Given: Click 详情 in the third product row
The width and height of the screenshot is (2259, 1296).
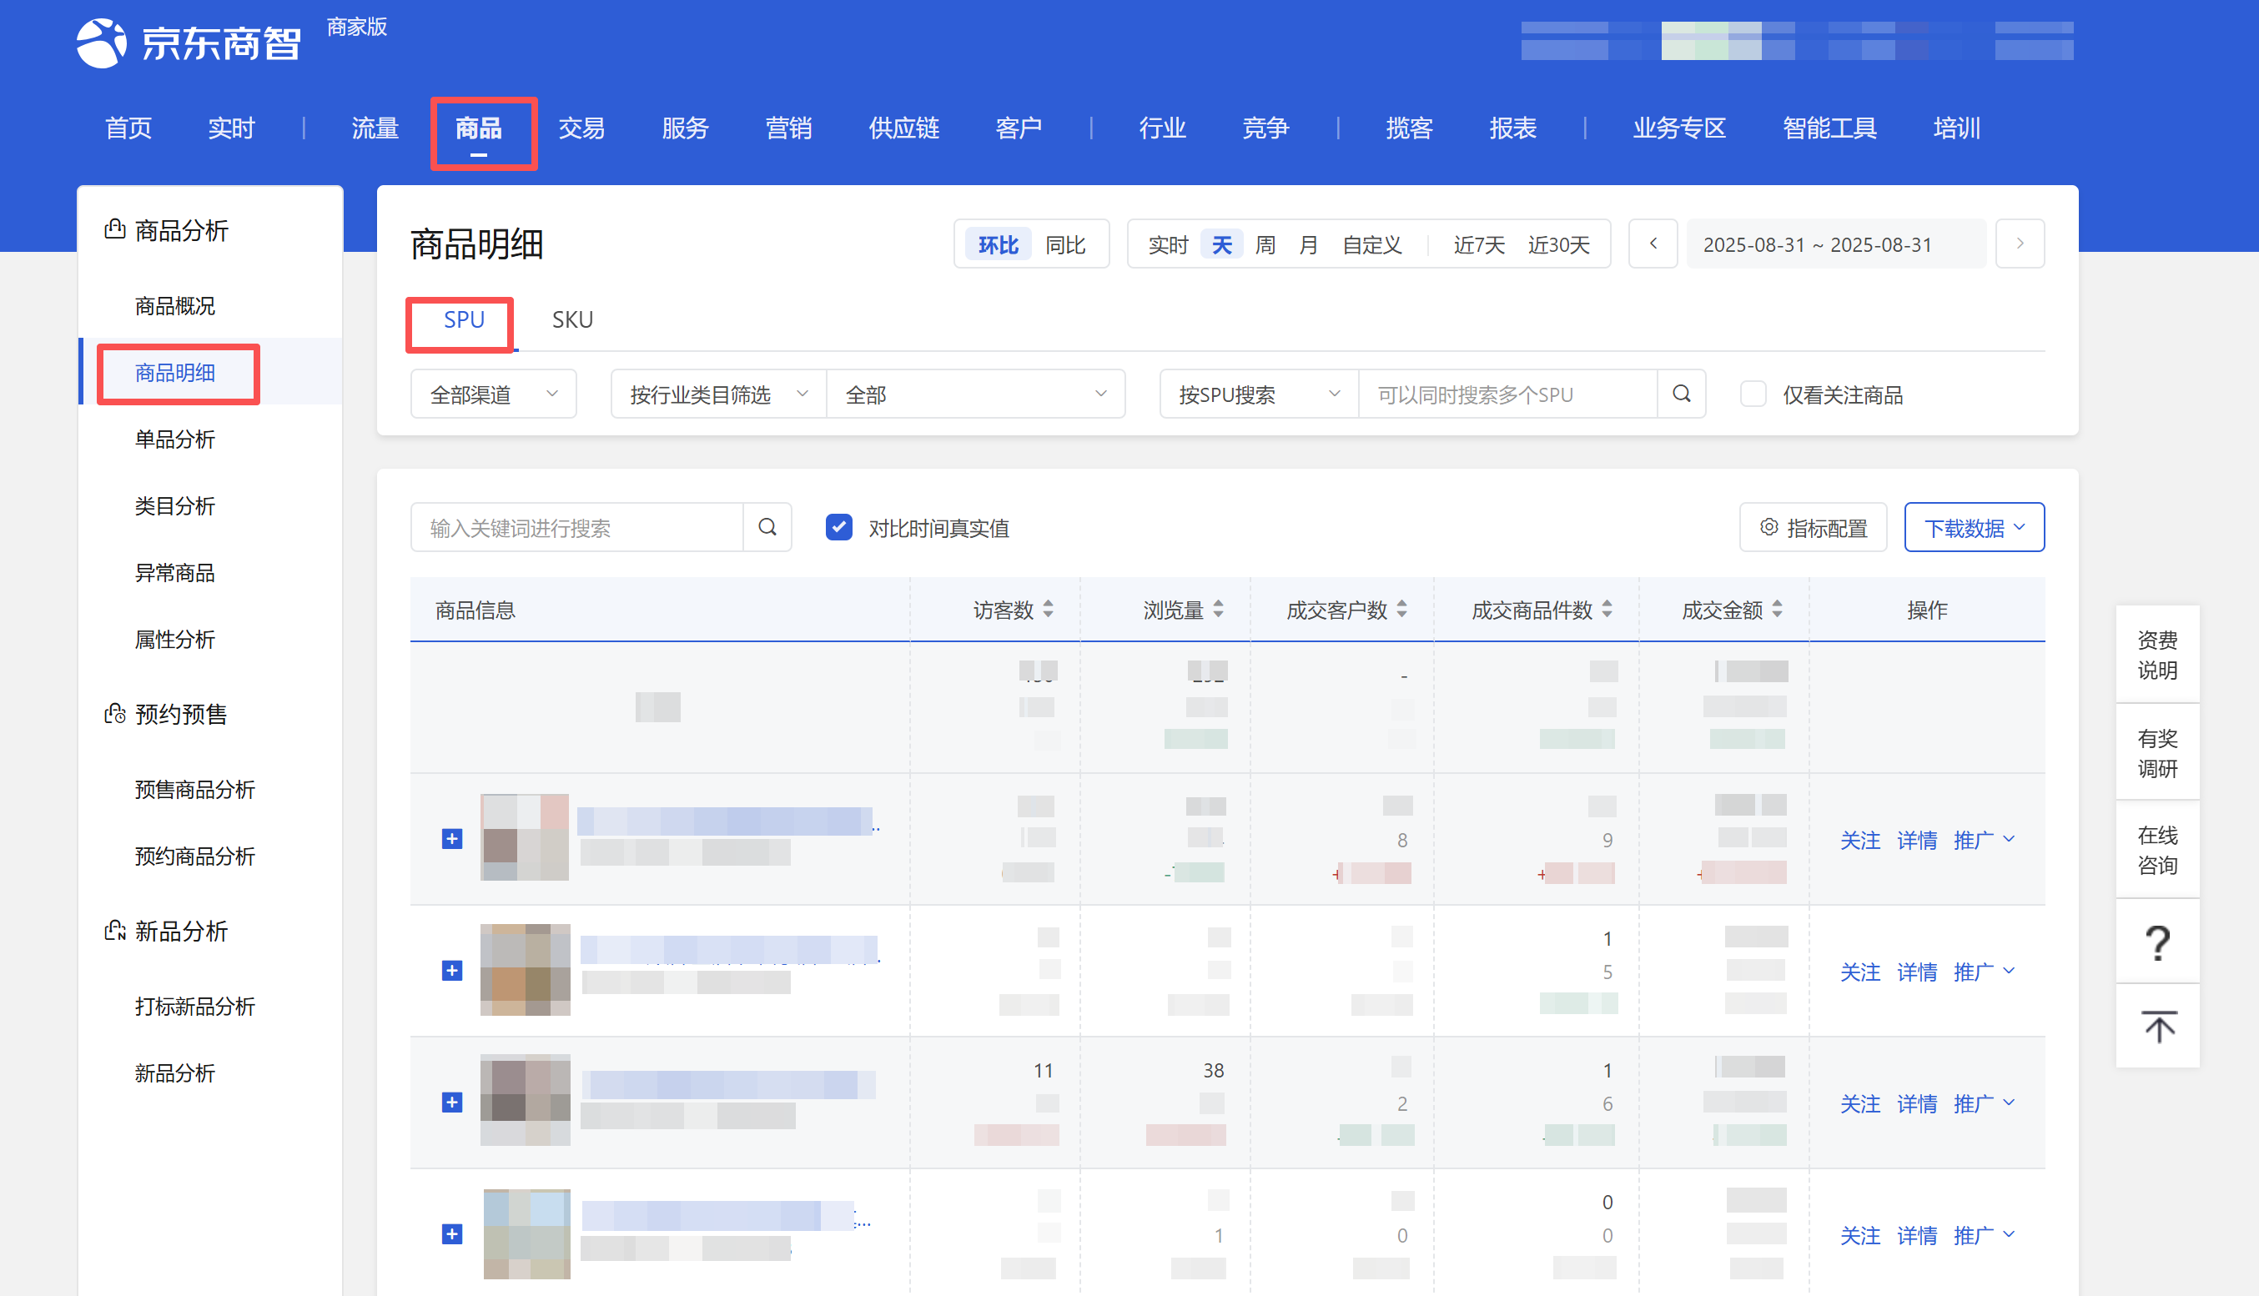Looking at the screenshot, I should click(1916, 1103).
